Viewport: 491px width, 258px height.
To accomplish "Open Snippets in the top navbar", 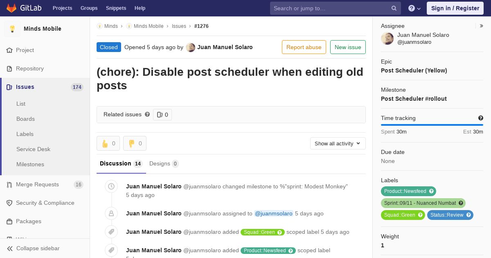I will pyautogui.click(x=116, y=8).
